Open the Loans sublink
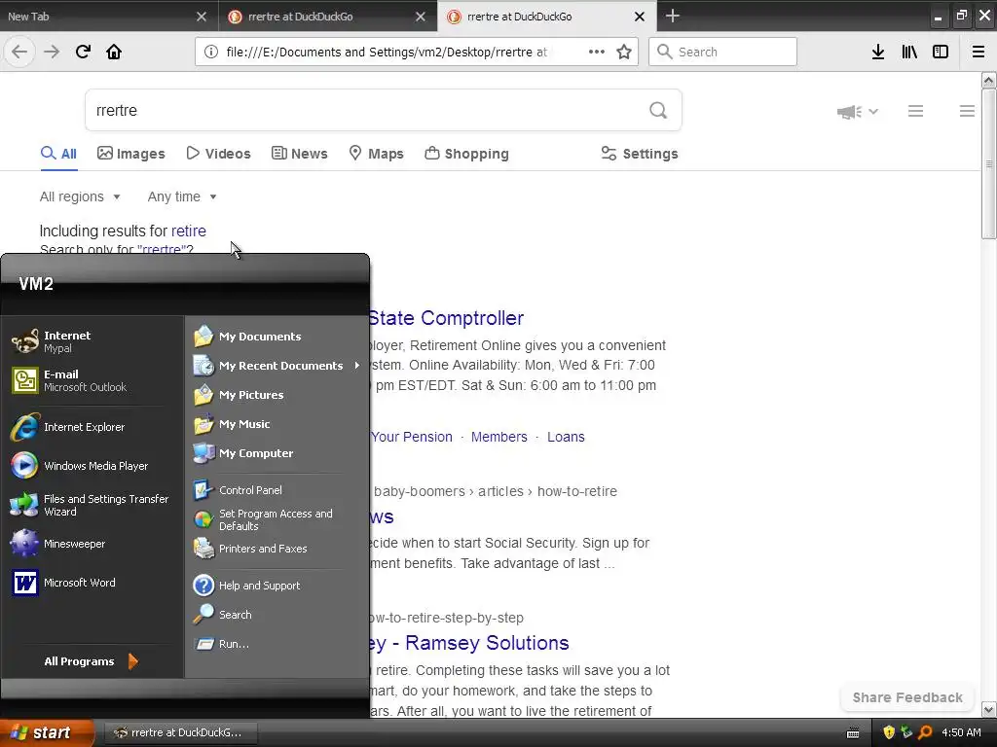The image size is (997, 747). [566, 437]
